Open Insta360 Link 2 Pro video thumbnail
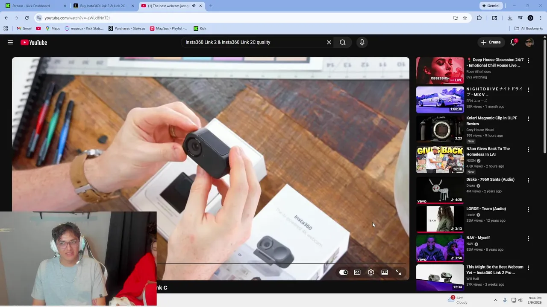547x307 pixels. [x=440, y=278]
